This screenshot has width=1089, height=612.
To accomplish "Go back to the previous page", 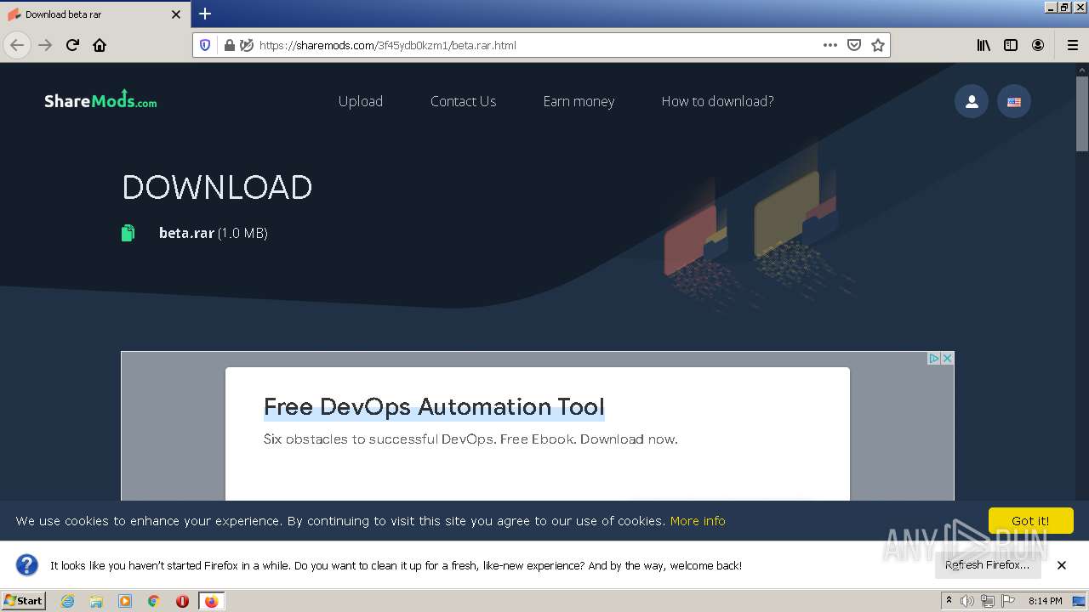I will coord(17,45).
